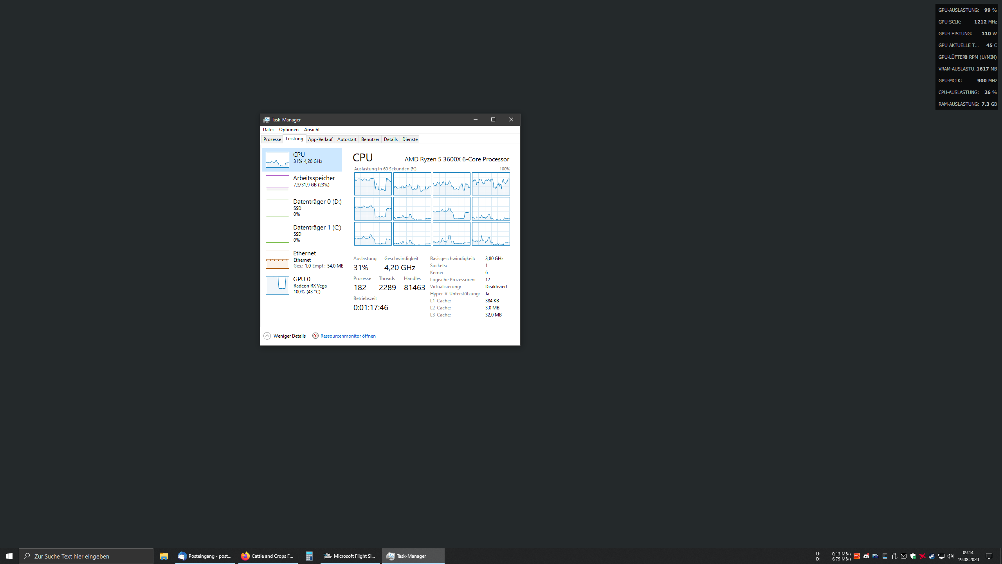
Task: Open the Ansicht menu
Action: click(312, 130)
